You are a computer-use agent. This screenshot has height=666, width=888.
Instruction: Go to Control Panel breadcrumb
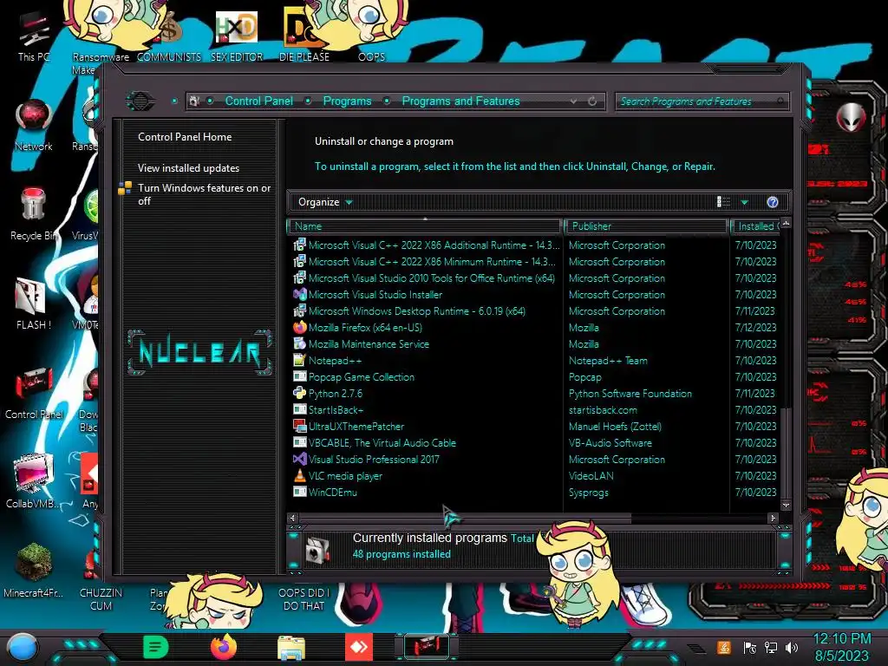click(258, 101)
